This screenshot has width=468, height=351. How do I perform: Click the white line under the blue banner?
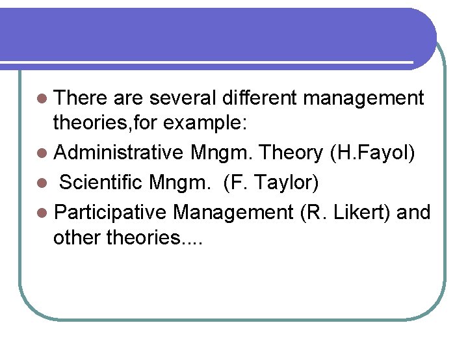(207, 64)
